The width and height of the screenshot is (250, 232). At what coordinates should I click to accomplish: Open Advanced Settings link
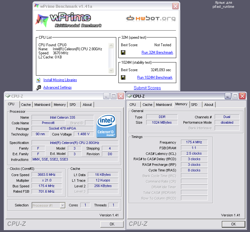tap(57, 87)
